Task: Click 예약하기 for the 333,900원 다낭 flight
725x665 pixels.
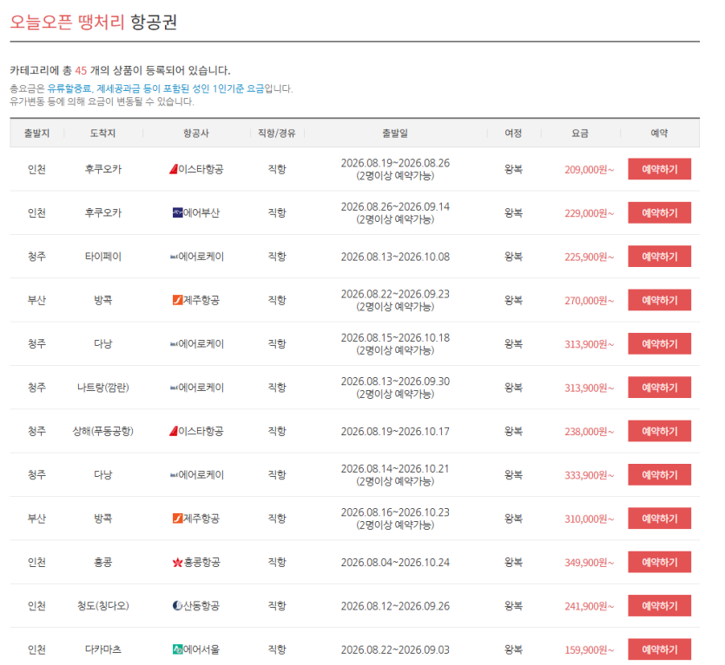Action: (x=659, y=475)
